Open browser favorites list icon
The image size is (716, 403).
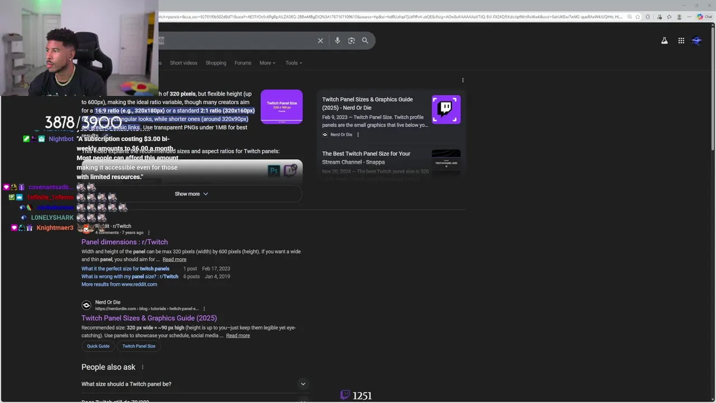669,17
